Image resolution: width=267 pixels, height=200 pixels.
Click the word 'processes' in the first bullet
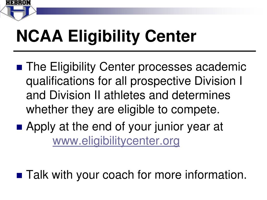(165, 67)
